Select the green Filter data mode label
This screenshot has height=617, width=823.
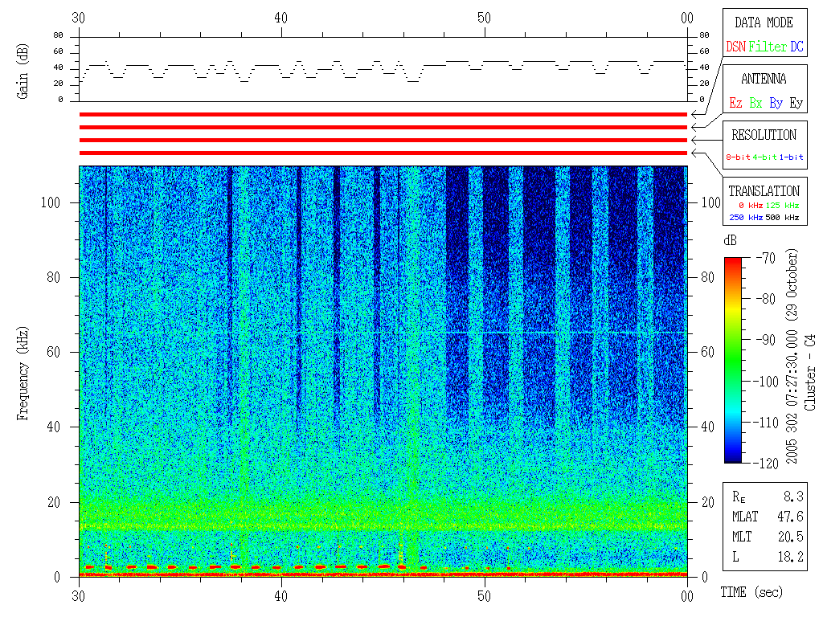pyautogui.click(x=768, y=47)
